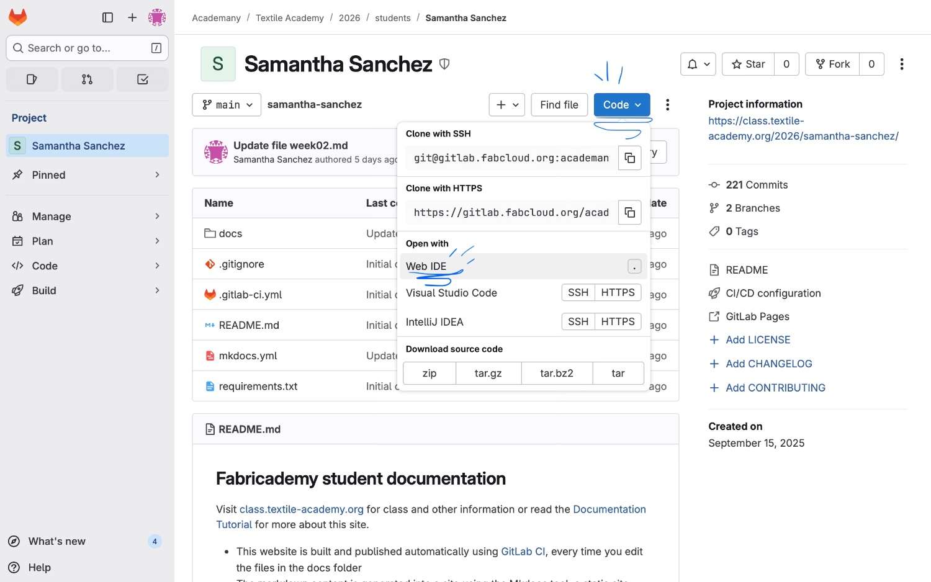The width and height of the screenshot is (931, 582).
Task: Click the GitLab fox logo
Action: tap(17, 17)
